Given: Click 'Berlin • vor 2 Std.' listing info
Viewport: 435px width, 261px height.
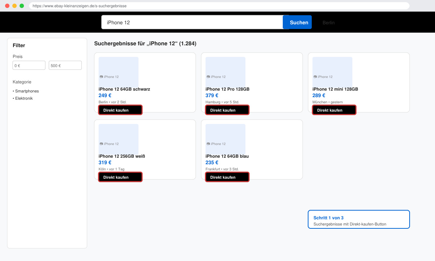Looking at the screenshot, I should pyautogui.click(x=112, y=102).
